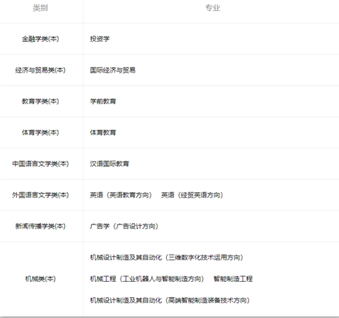Click the 投资学 major text

click(100, 39)
